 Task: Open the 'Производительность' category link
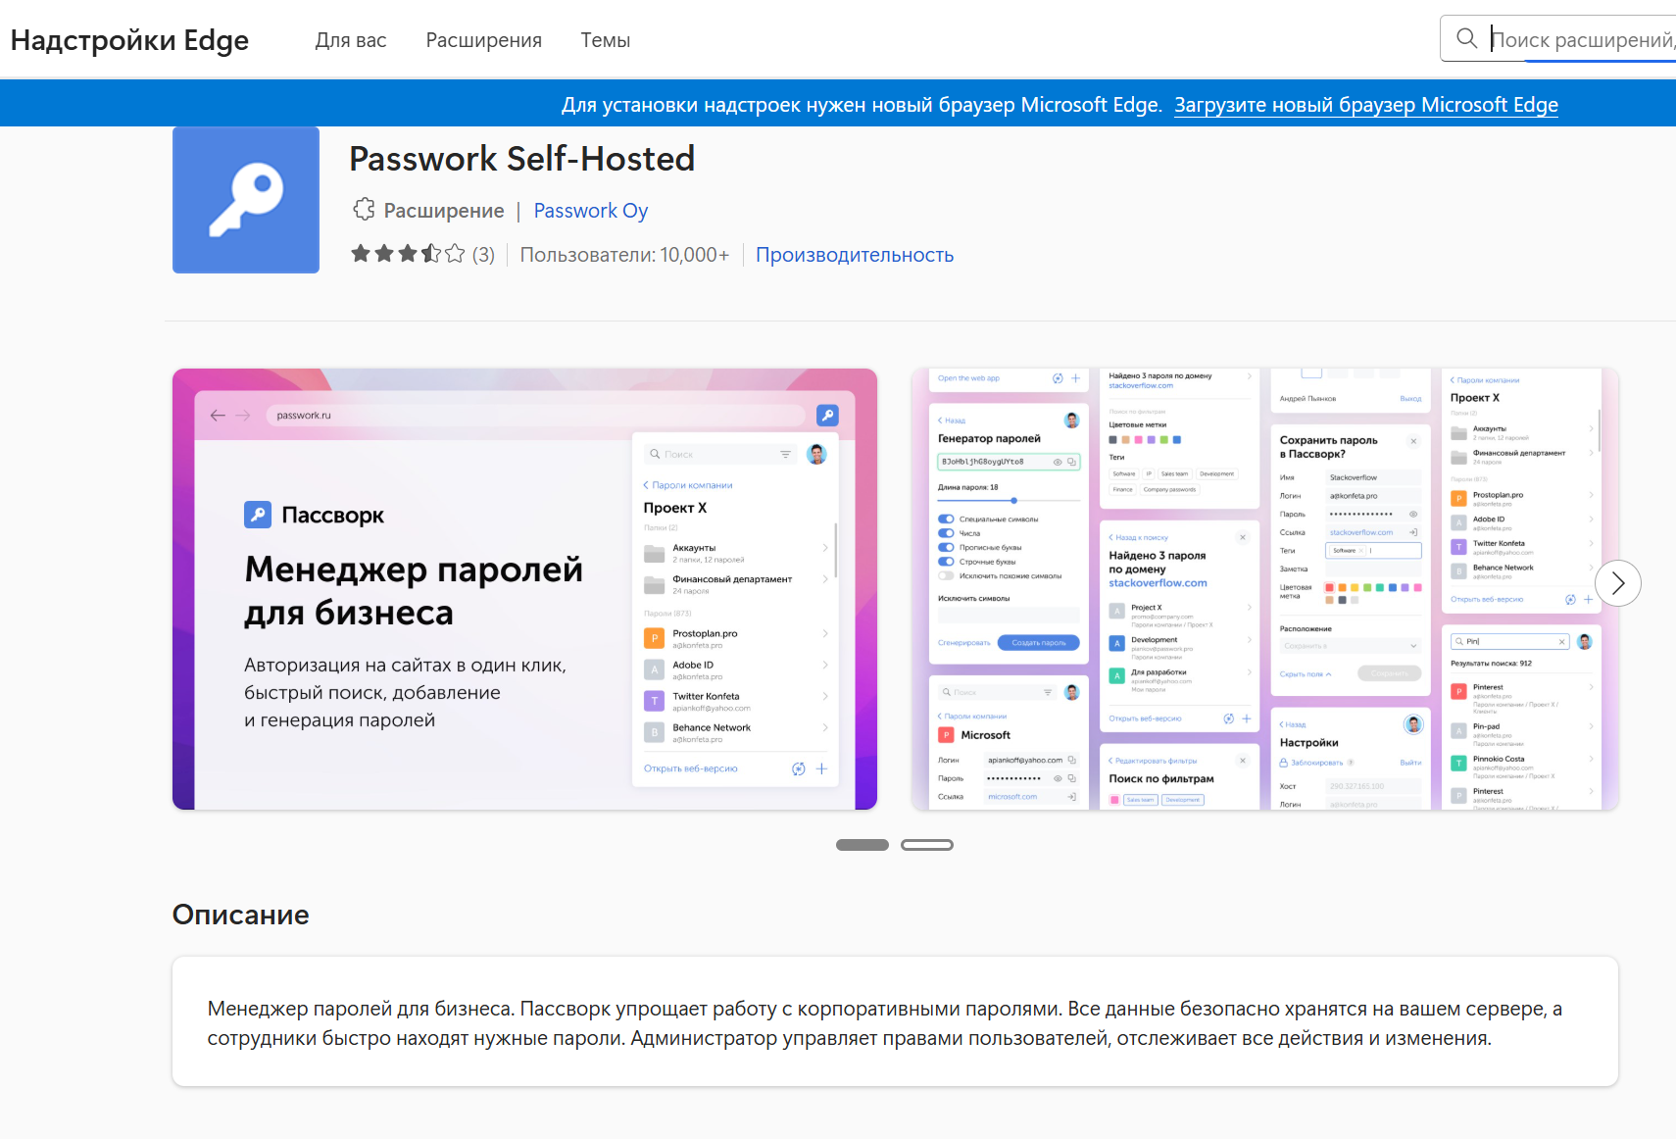pyautogui.click(x=855, y=255)
